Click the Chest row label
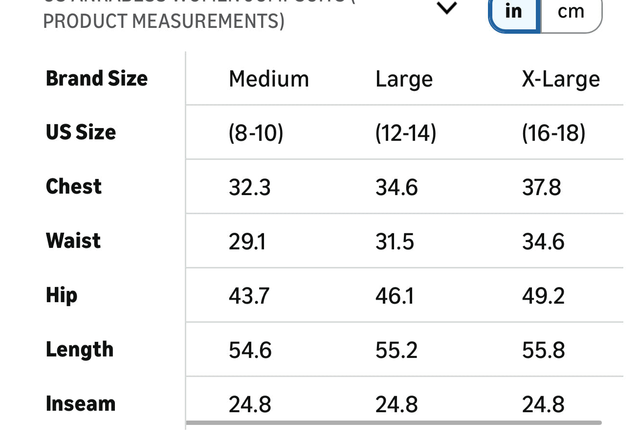Image resolution: width=640 pixels, height=445 pixels. point(74,187)
